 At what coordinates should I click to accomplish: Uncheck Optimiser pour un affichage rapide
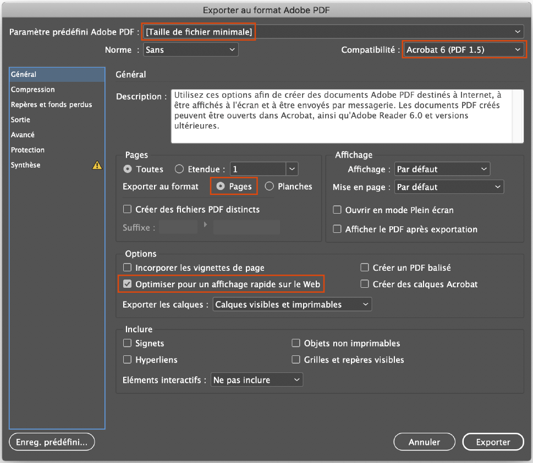[x=127, y=284]
